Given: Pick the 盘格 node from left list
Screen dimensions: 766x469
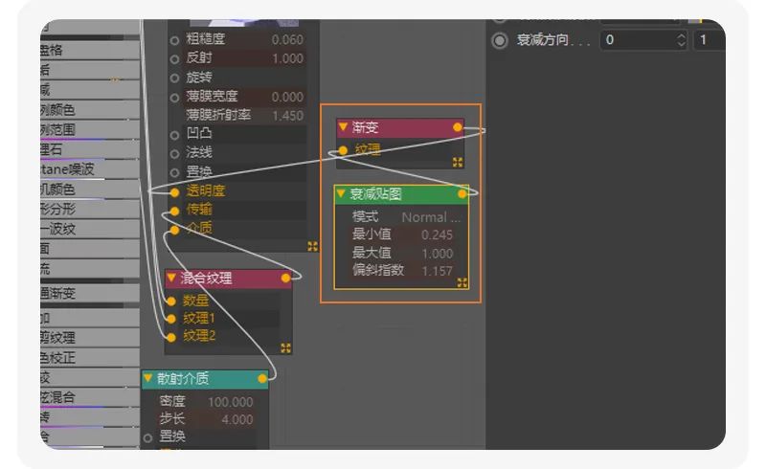Looking at the screenshot, I should (90, 51).
